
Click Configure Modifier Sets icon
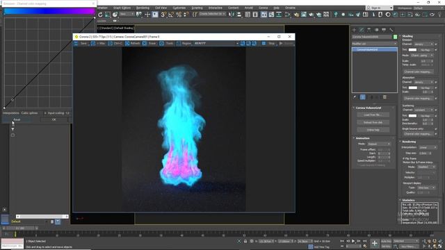385,97
